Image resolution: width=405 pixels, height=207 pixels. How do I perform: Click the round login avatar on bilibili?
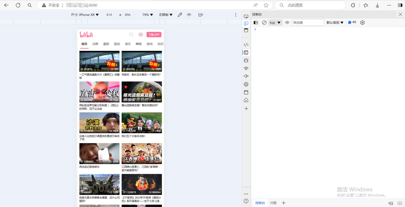click(141, 34)
